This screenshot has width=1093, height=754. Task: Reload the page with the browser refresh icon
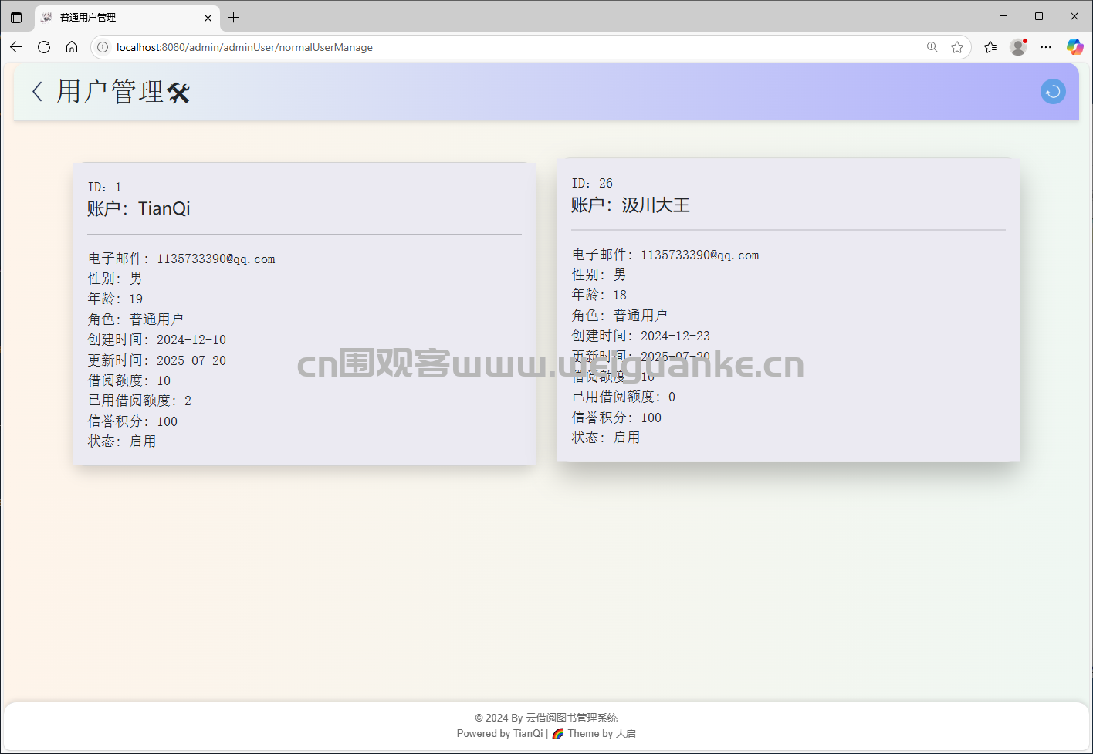(44, 47)
